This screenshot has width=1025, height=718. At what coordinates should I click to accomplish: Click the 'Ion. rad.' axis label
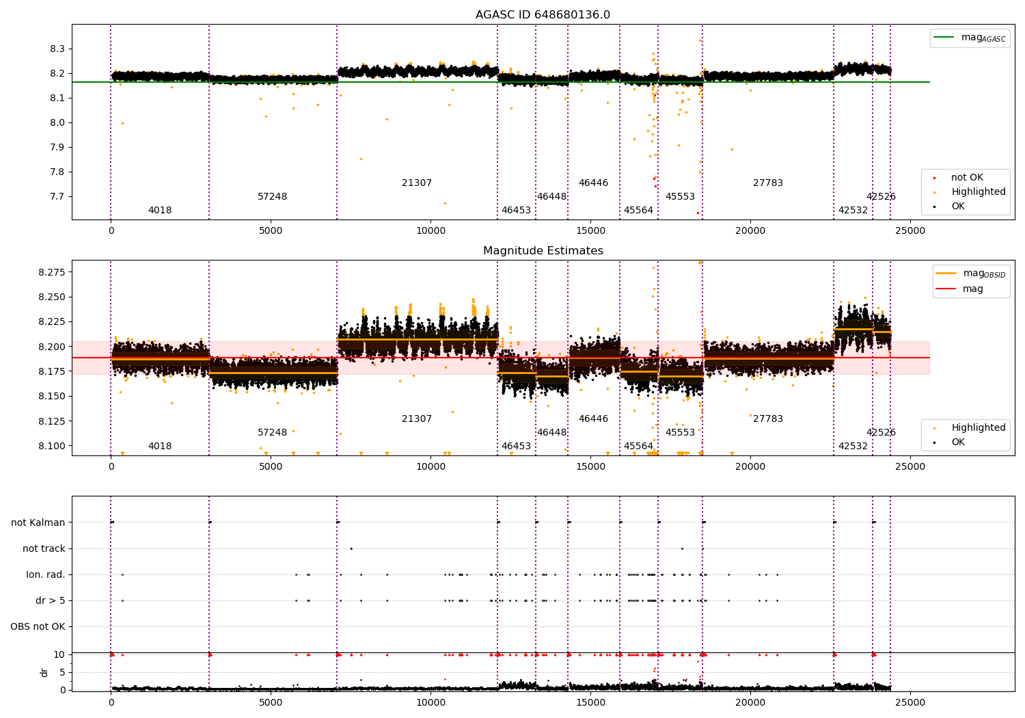click(x=46, y=574)
